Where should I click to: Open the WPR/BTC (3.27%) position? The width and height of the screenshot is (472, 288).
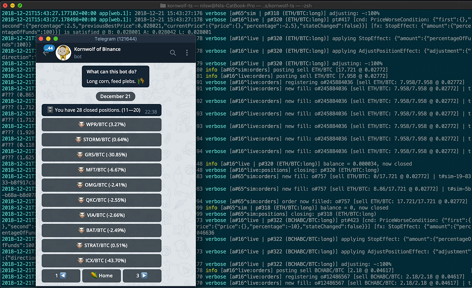click(x=101, y=125)
